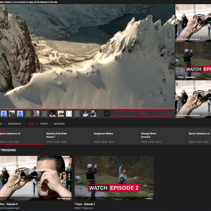Open the orange snowmobile avatar
The image size is (211, 211).
61,114
